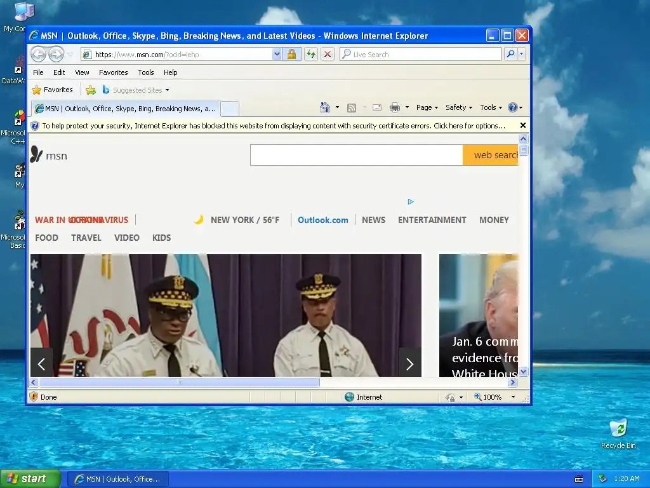Open the Home button dropdown arrow
Image resolution: width=650 pixels, height=488 pixels.
point(337,107)
